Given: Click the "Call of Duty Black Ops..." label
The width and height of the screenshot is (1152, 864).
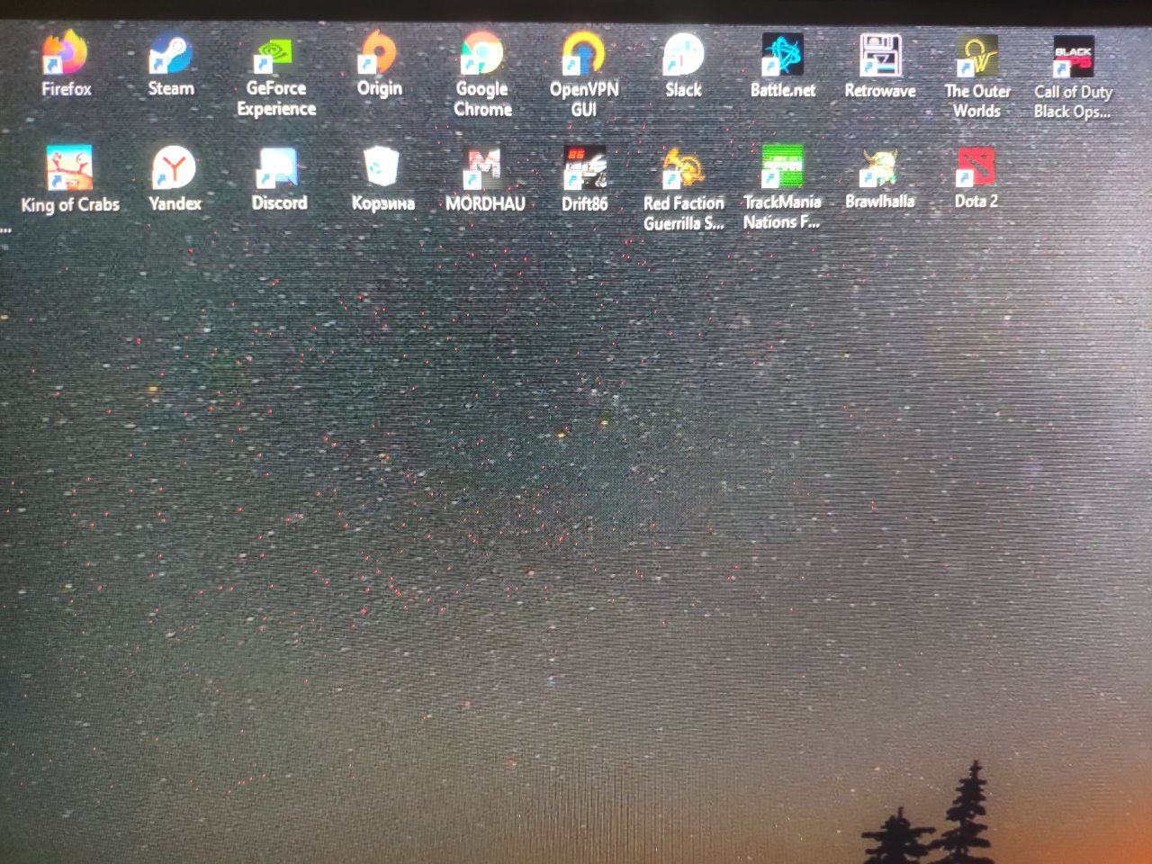Looking at the screenshot, I should click(x=1073, y=102).
